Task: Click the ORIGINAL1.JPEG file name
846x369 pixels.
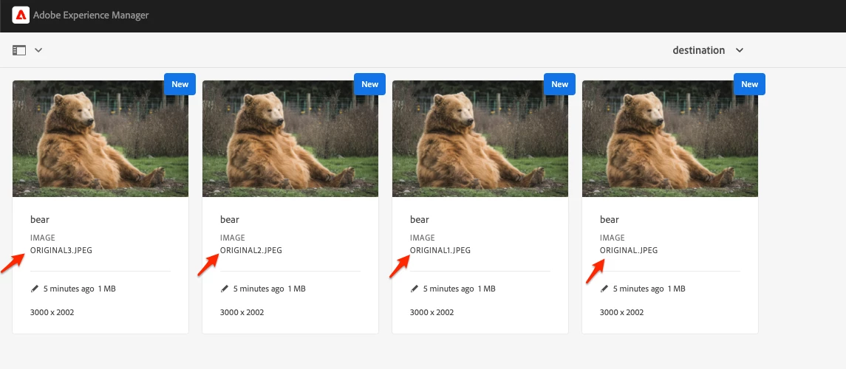Action: (x=441, y=250)
